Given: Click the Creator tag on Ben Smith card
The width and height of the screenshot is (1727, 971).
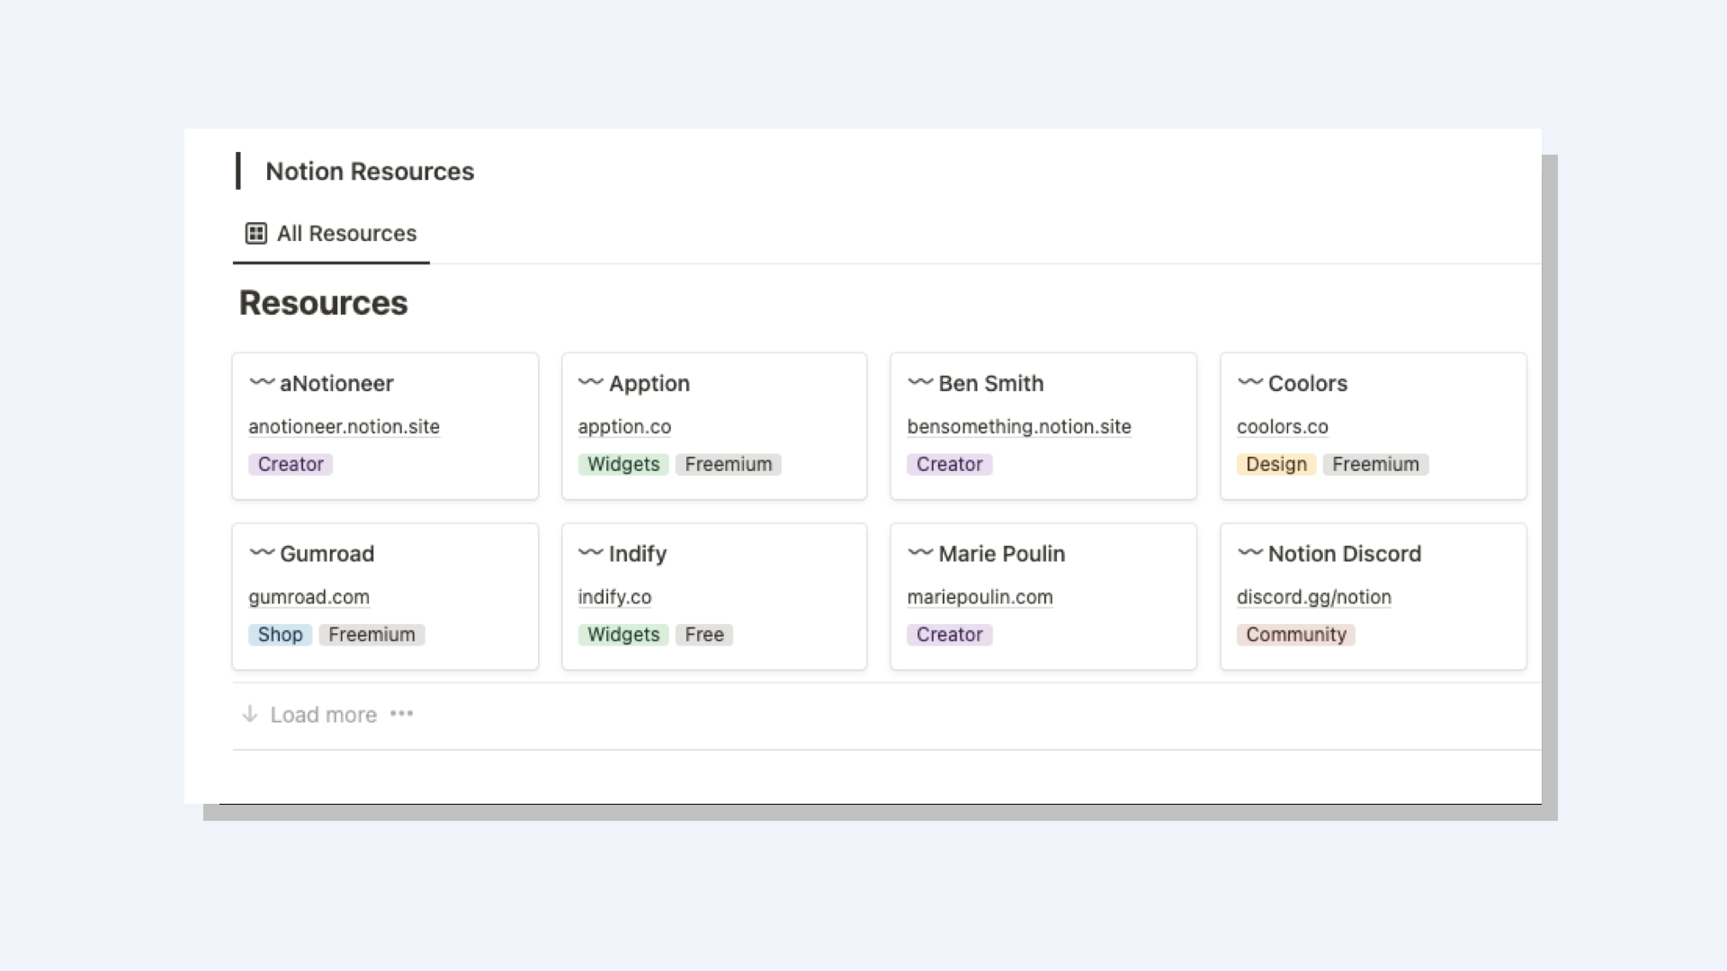Looking at the screenshot, I should 950,465.
